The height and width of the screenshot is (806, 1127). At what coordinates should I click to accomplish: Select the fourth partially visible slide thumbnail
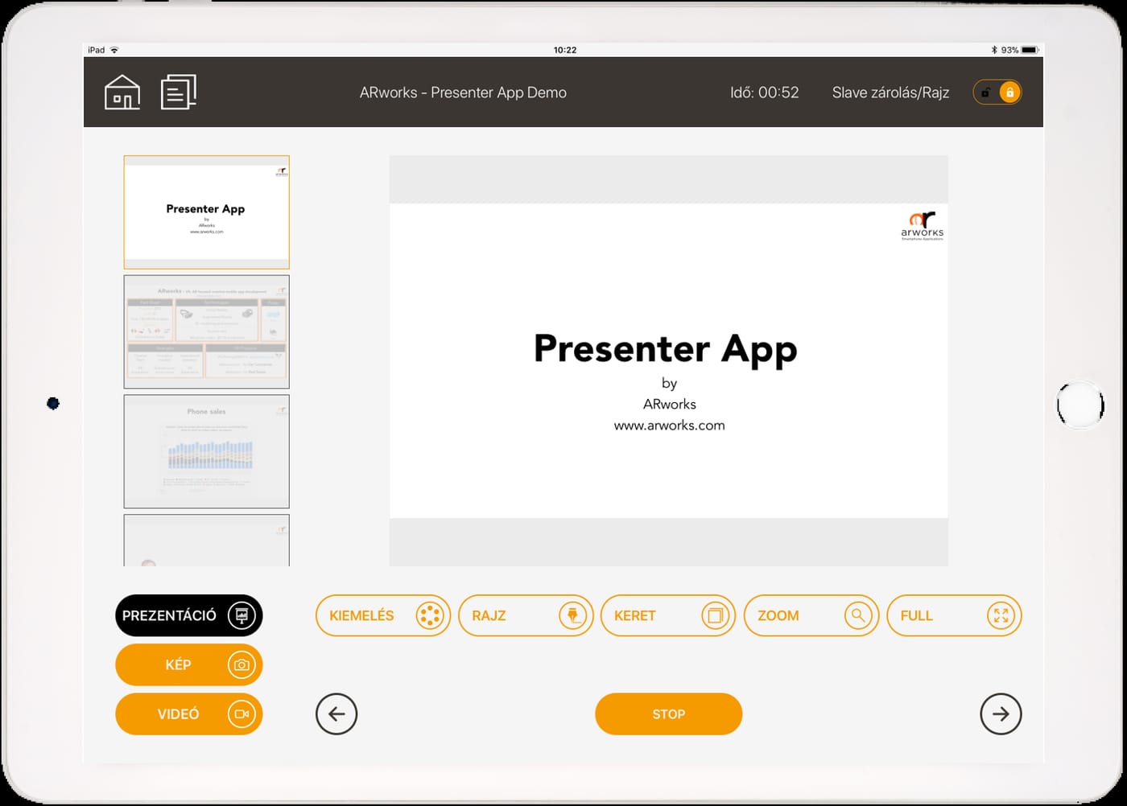click(x=206, y=541)
